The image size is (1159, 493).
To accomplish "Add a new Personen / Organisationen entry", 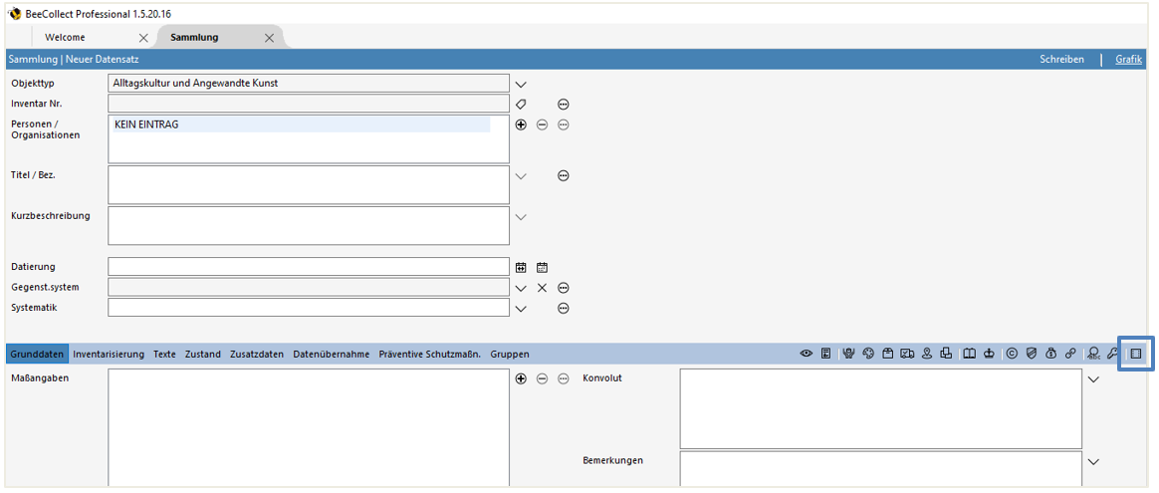I will (520, 124).
